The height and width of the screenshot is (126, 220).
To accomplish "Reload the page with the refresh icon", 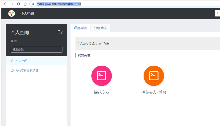I will pyautogui.click(x=19, y=4).
